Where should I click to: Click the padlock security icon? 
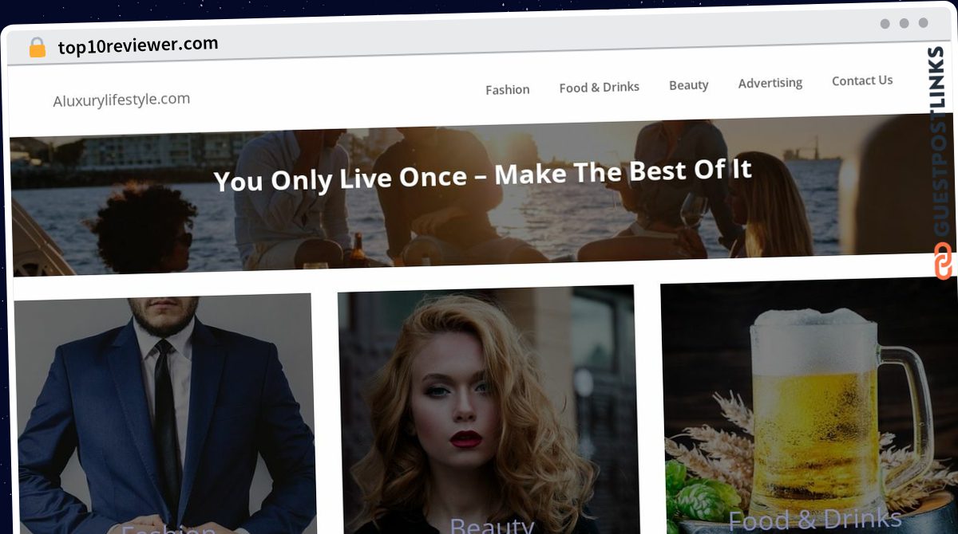38,48
